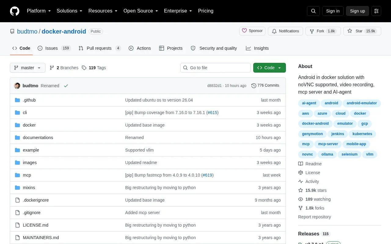Switch to the Issues tab
Viewport: 391px width, 244px height.
54,48
